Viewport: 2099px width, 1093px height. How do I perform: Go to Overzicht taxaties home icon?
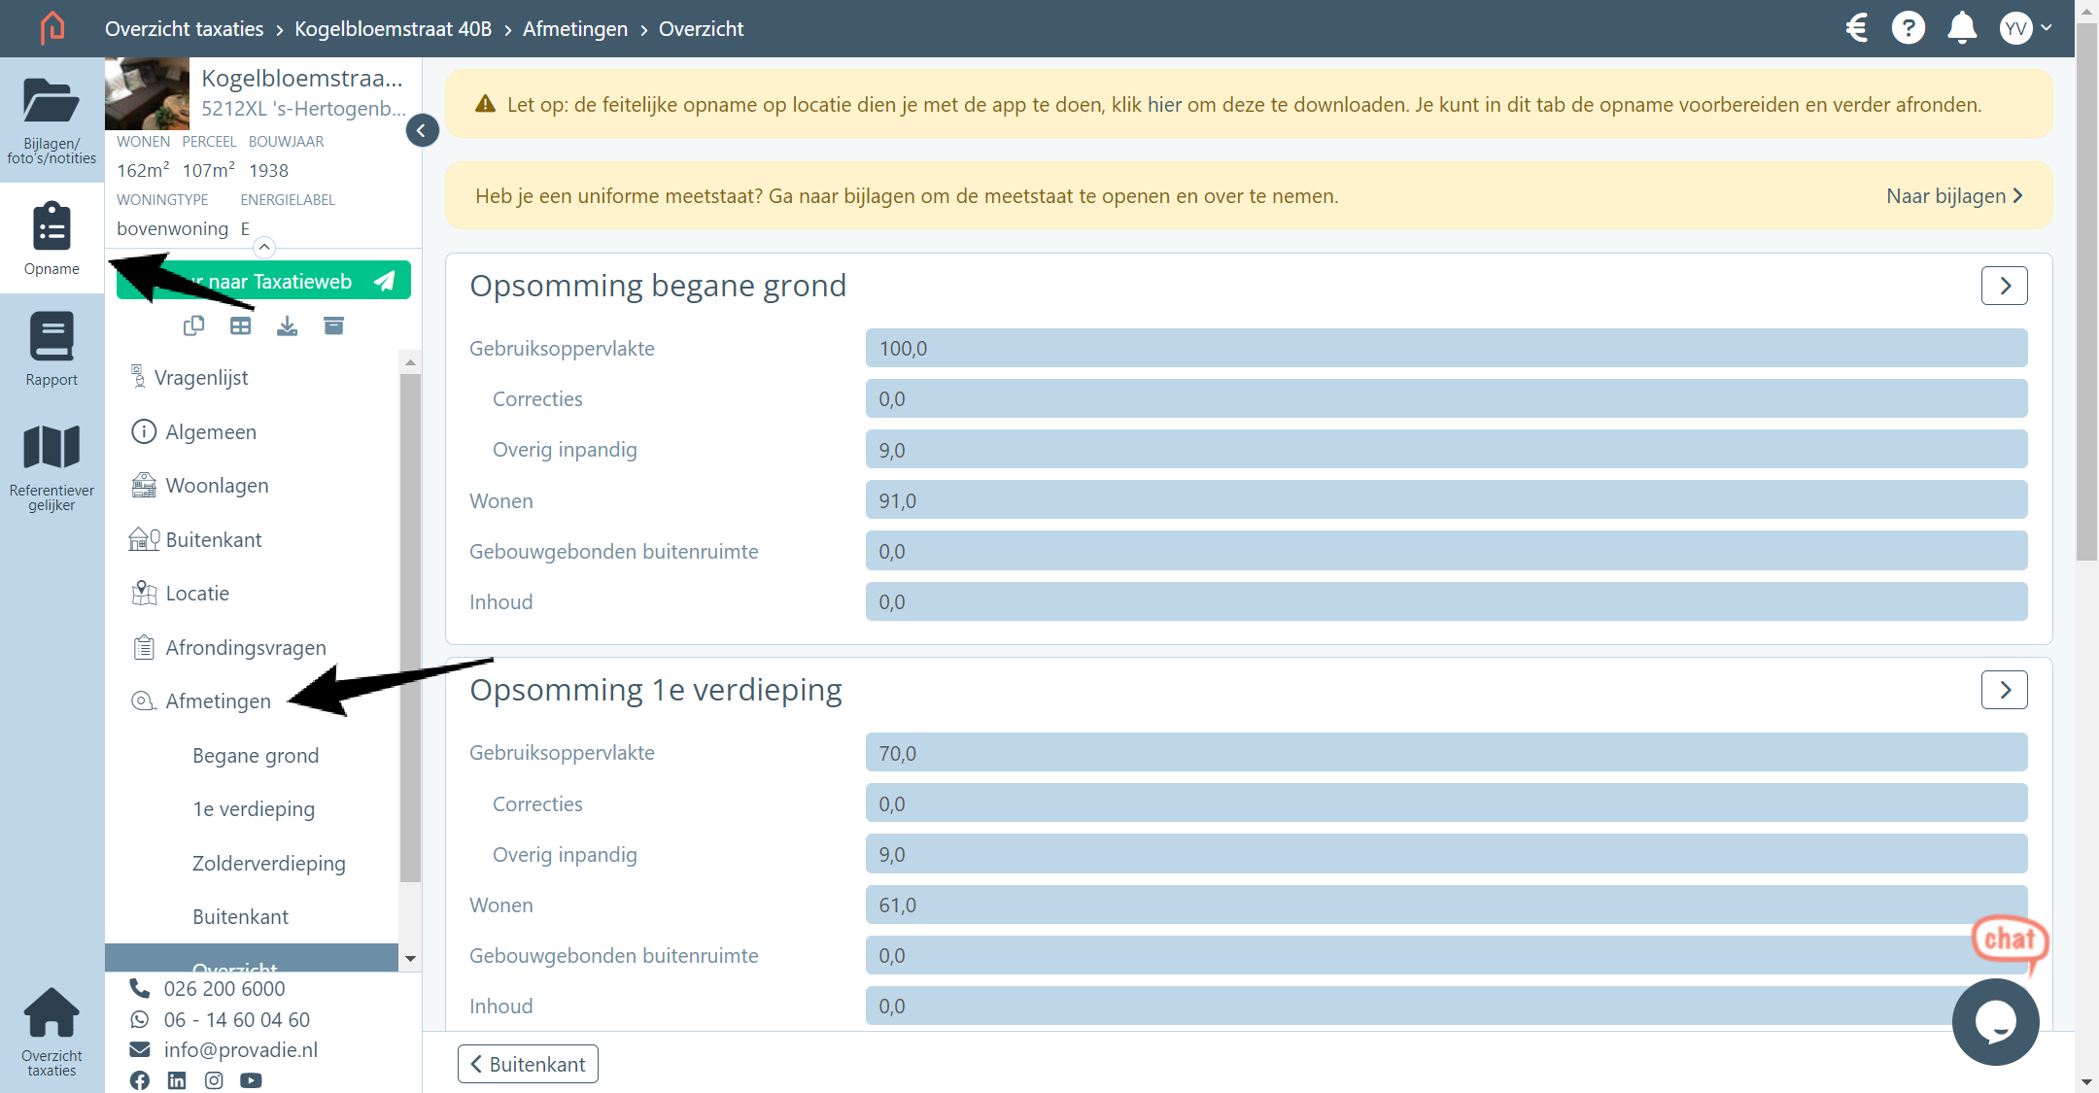click(52, 1032)
